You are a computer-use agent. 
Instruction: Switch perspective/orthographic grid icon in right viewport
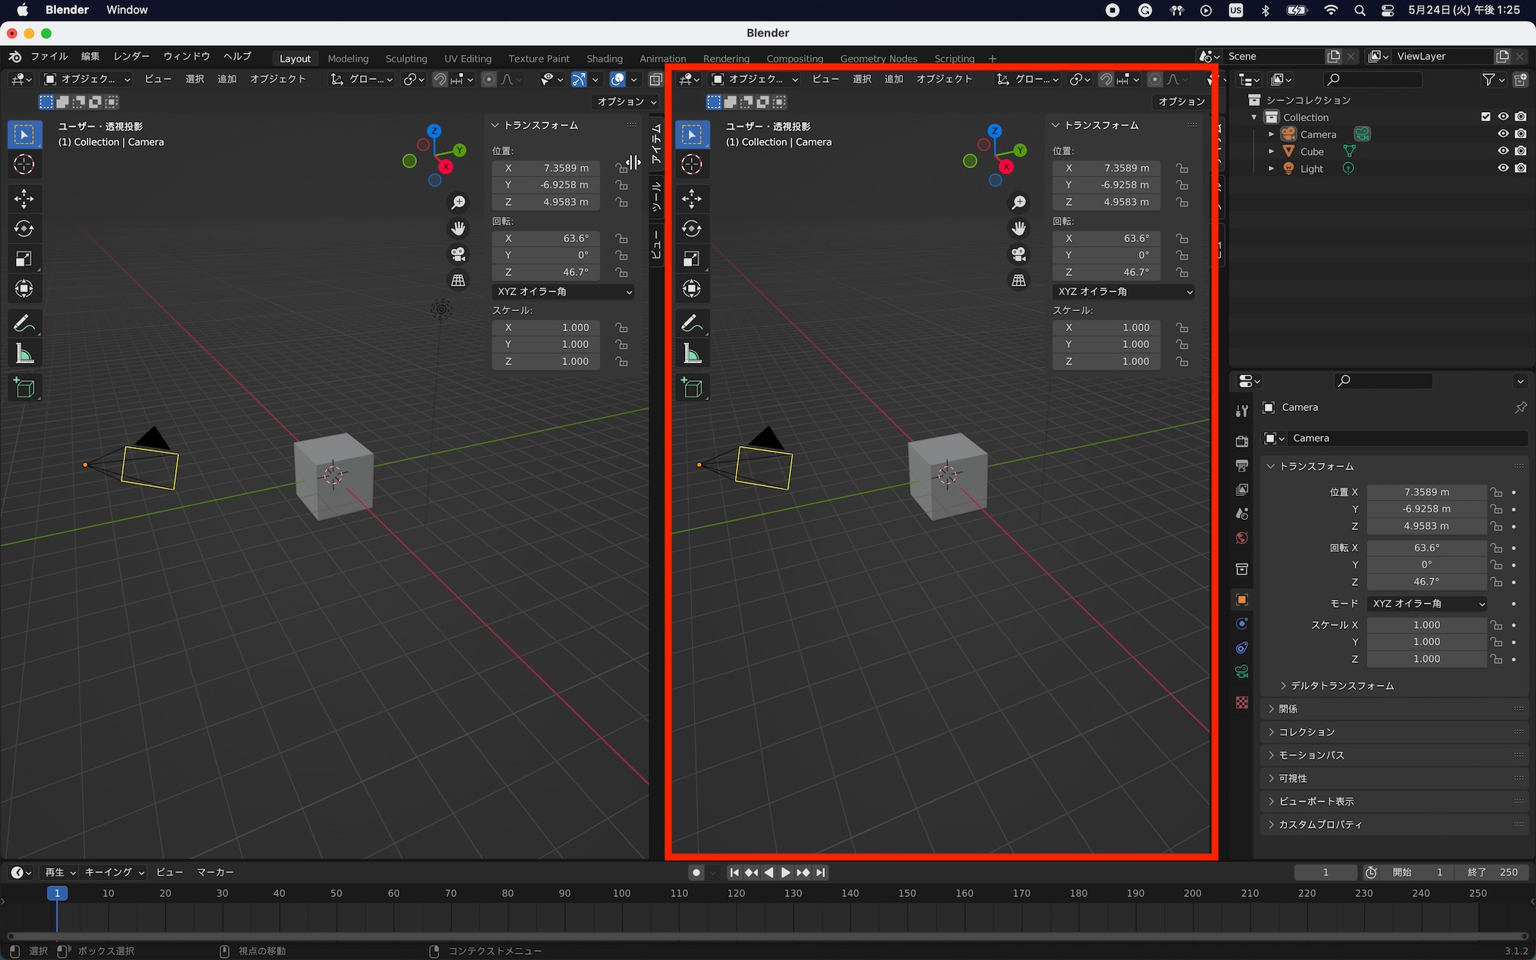pos(1019,280)
